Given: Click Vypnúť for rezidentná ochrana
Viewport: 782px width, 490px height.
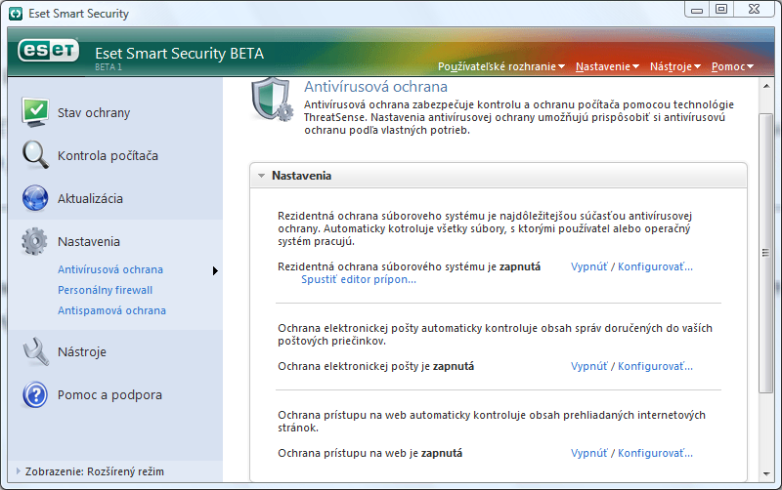Looking at the screenshot, I should [589, 266].
